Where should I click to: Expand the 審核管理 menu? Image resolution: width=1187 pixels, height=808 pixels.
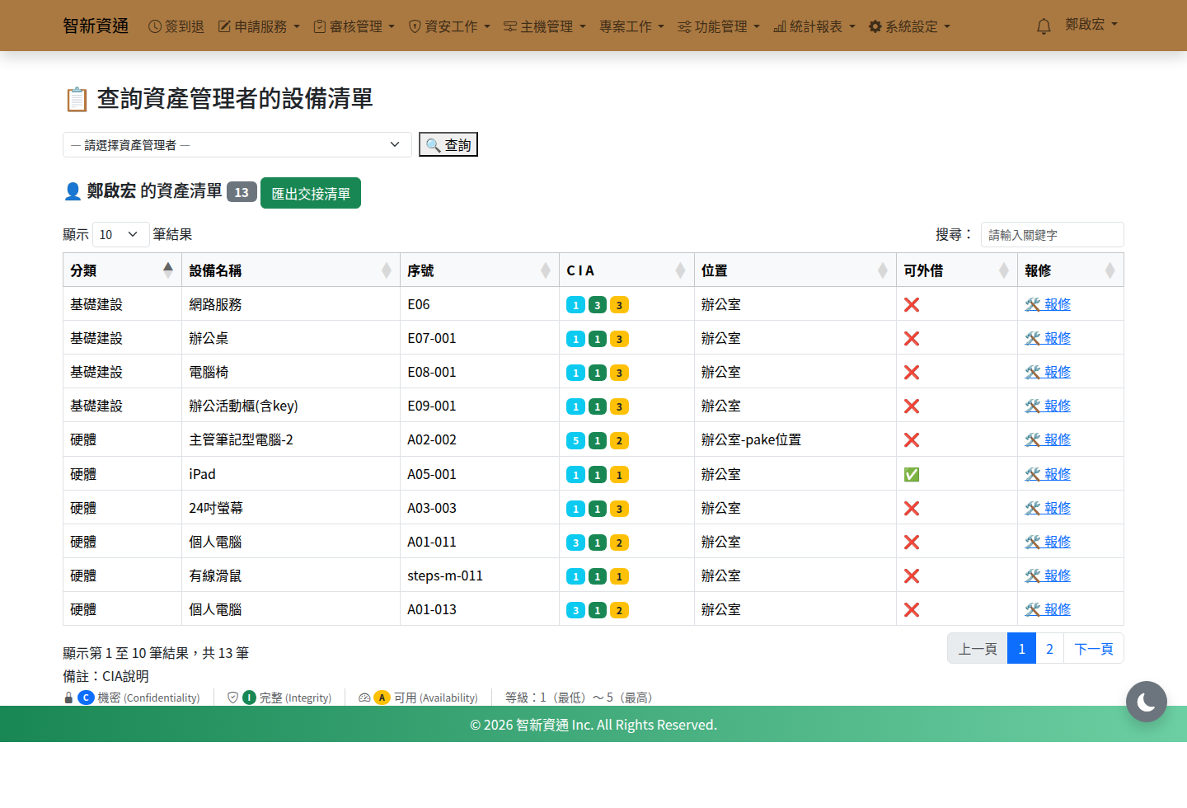pyautogui.click(x=354, y=26)
